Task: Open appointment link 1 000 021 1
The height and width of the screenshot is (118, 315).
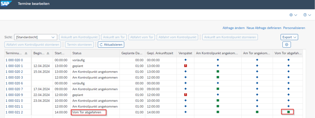Action: click(x=14, y=106)
